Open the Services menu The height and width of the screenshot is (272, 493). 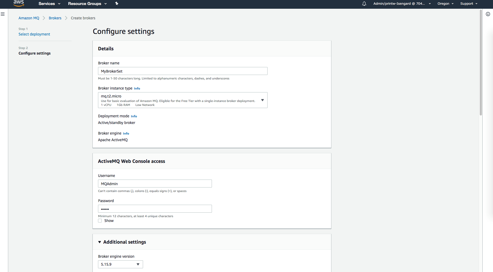point(49,4)
